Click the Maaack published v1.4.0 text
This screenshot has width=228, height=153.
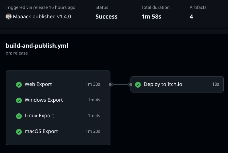coord(42,17)
